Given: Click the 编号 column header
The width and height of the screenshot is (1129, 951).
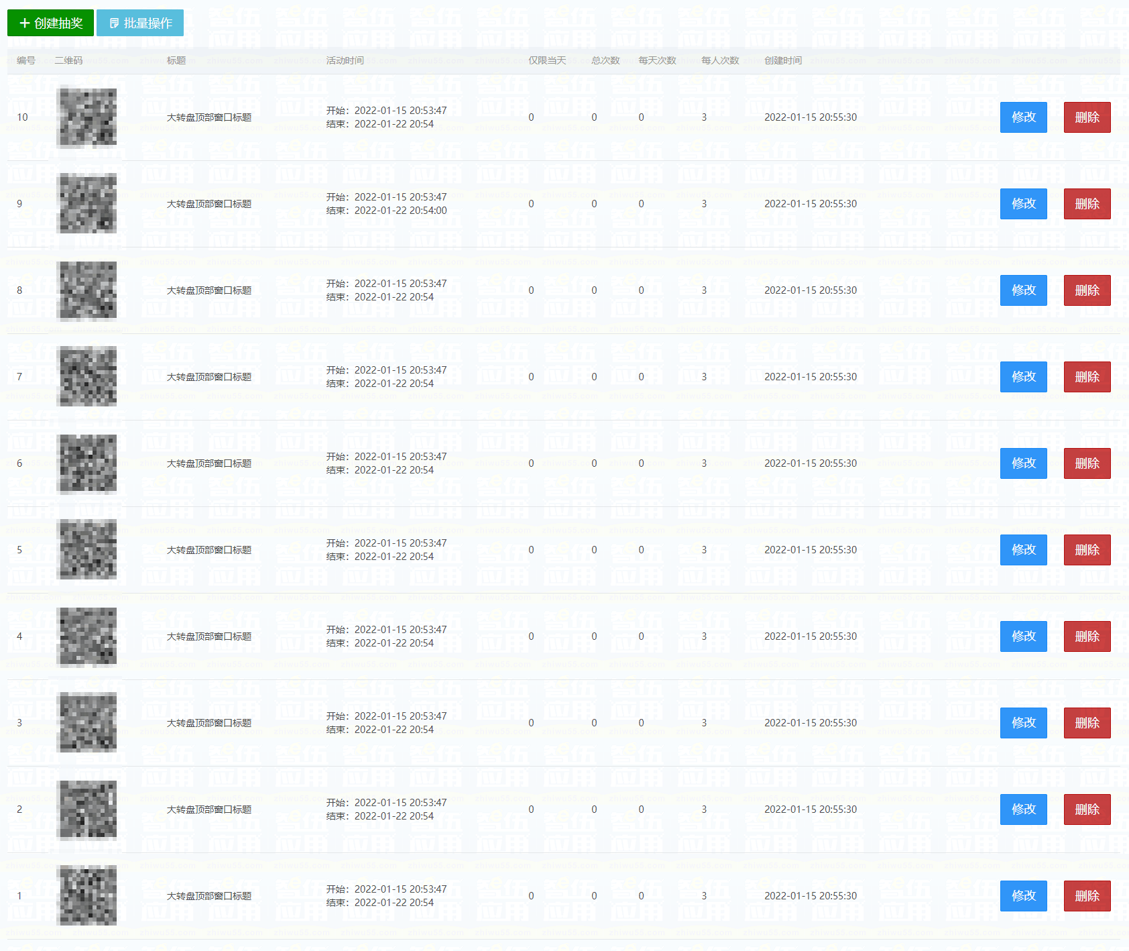Looking at the screenshot, I should (x=26, y=60).
